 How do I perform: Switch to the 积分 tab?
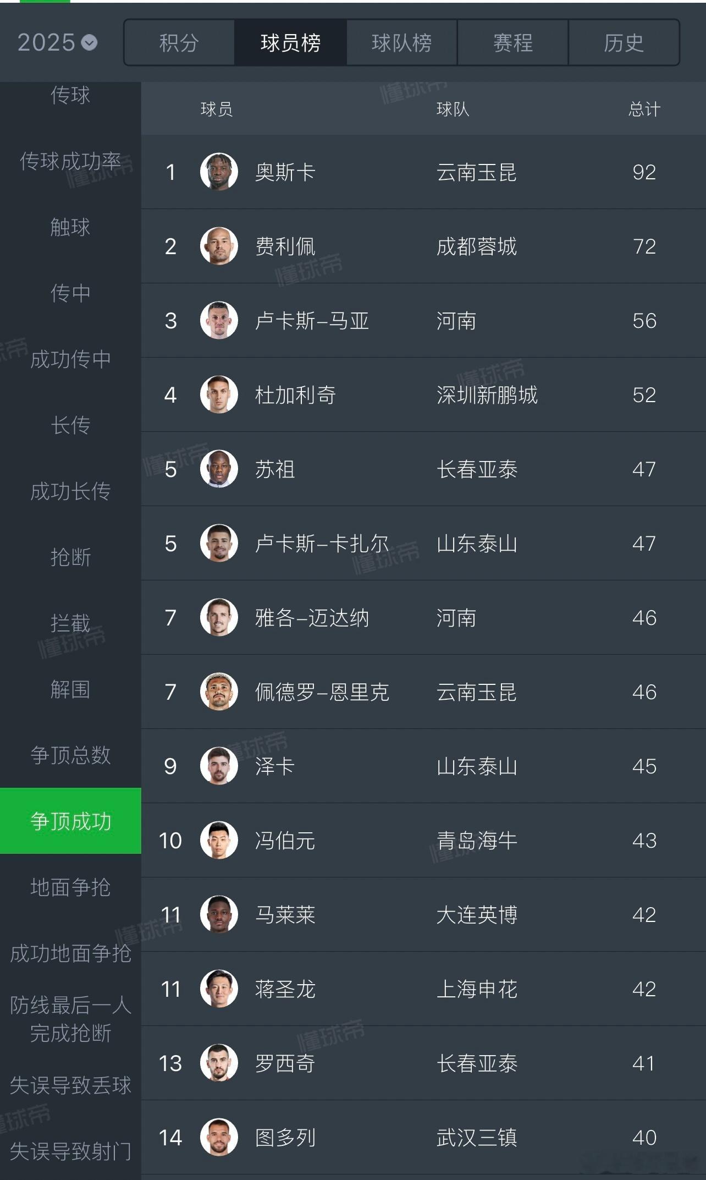[x=179, y=43]
